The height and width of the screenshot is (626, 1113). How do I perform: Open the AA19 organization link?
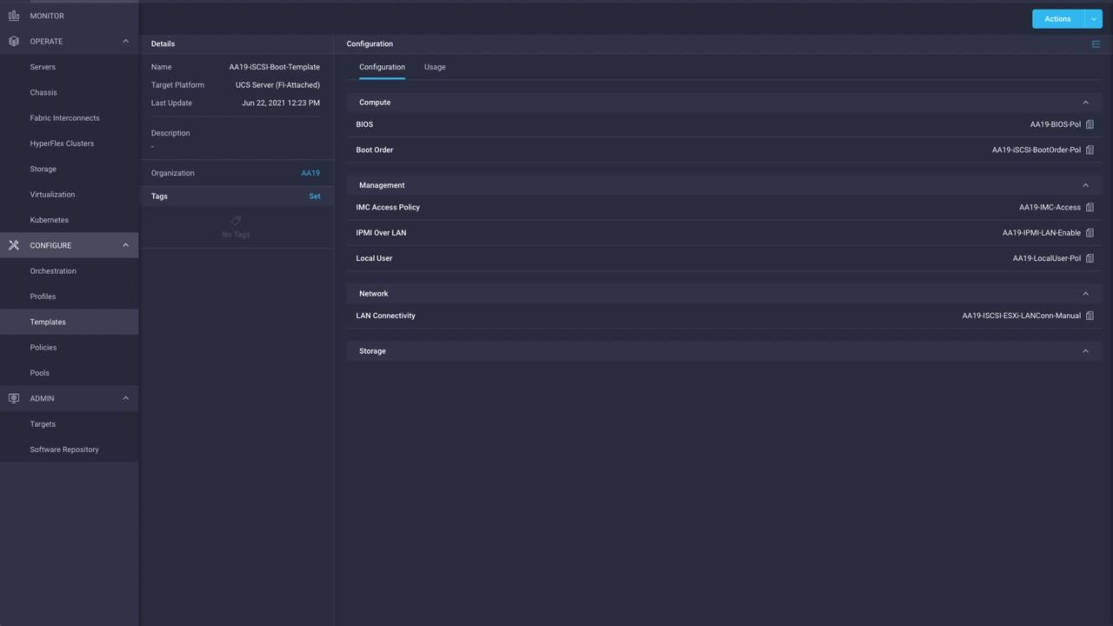(x=310, y=173)
